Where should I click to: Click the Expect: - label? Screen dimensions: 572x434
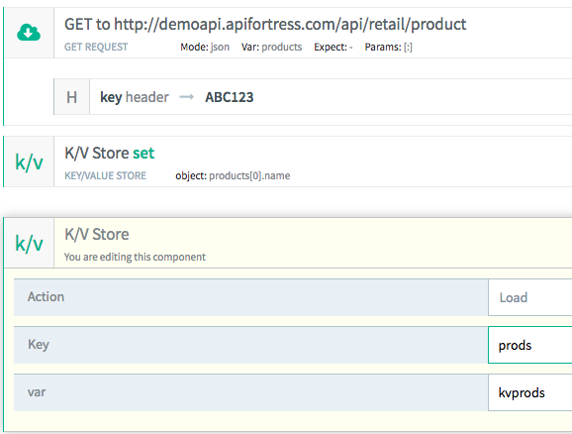tap(334, 47)
